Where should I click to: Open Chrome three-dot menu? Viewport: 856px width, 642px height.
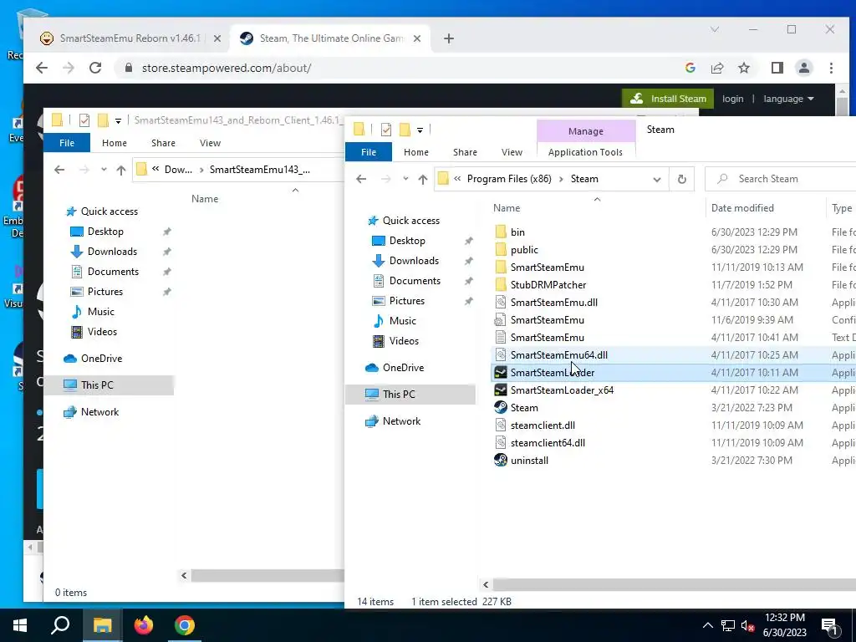831,68
